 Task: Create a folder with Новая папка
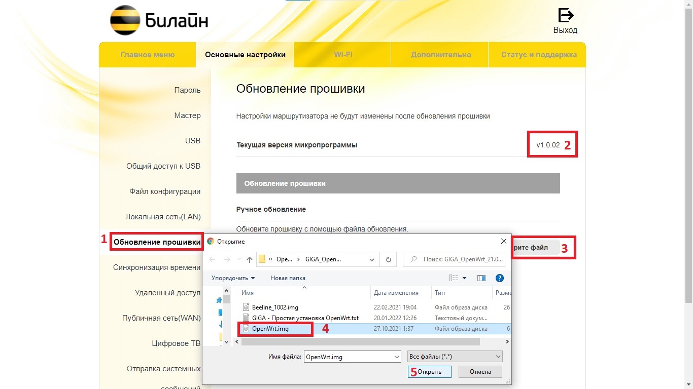click(288, 278)
